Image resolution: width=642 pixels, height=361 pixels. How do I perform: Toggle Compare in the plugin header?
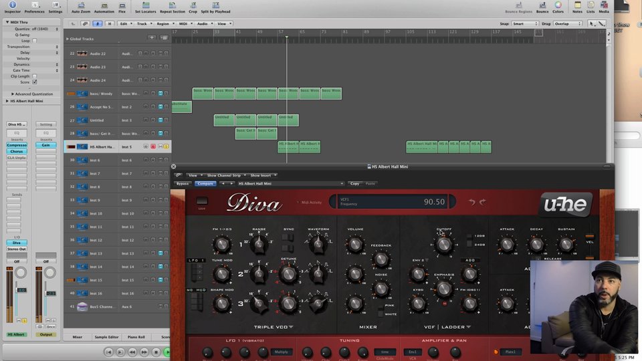205,183
